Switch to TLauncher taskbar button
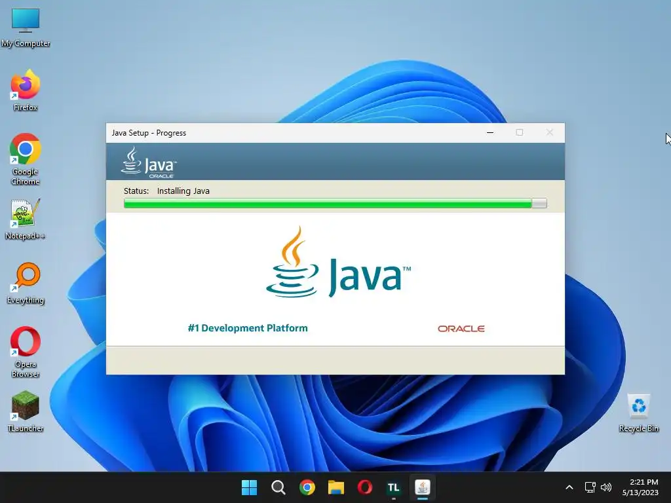Screen dimensions: 671x503 pyautogui.click(x=394, y=487)
